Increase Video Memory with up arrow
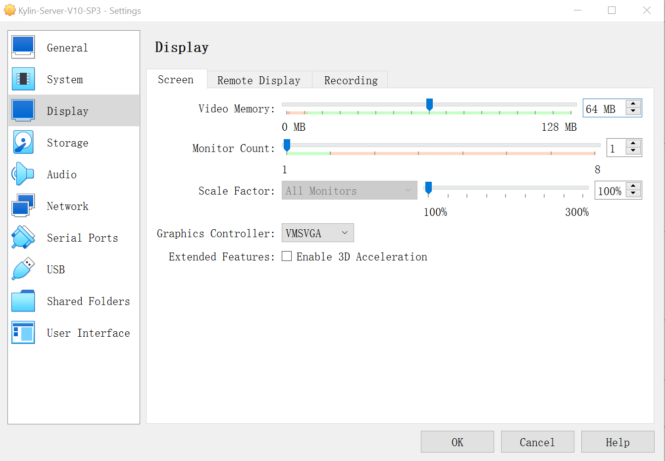 (x=633, y=104)
